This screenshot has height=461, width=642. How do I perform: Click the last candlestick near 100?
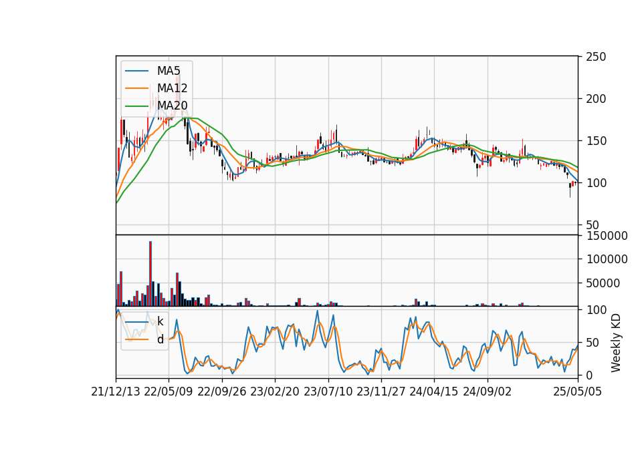coord(575,183)
